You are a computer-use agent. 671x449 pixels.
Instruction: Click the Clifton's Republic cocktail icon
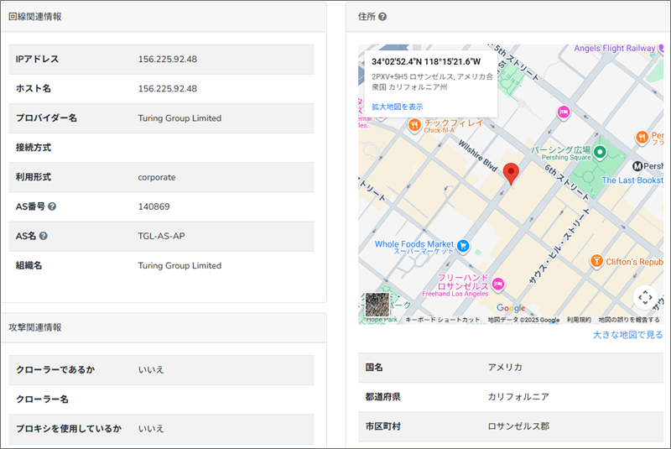(596, 261)
